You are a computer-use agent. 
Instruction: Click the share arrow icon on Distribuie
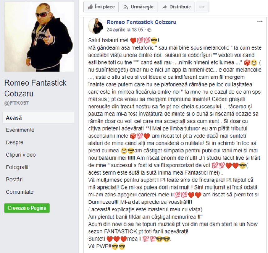pyautogui.click(x=165, y=7)
